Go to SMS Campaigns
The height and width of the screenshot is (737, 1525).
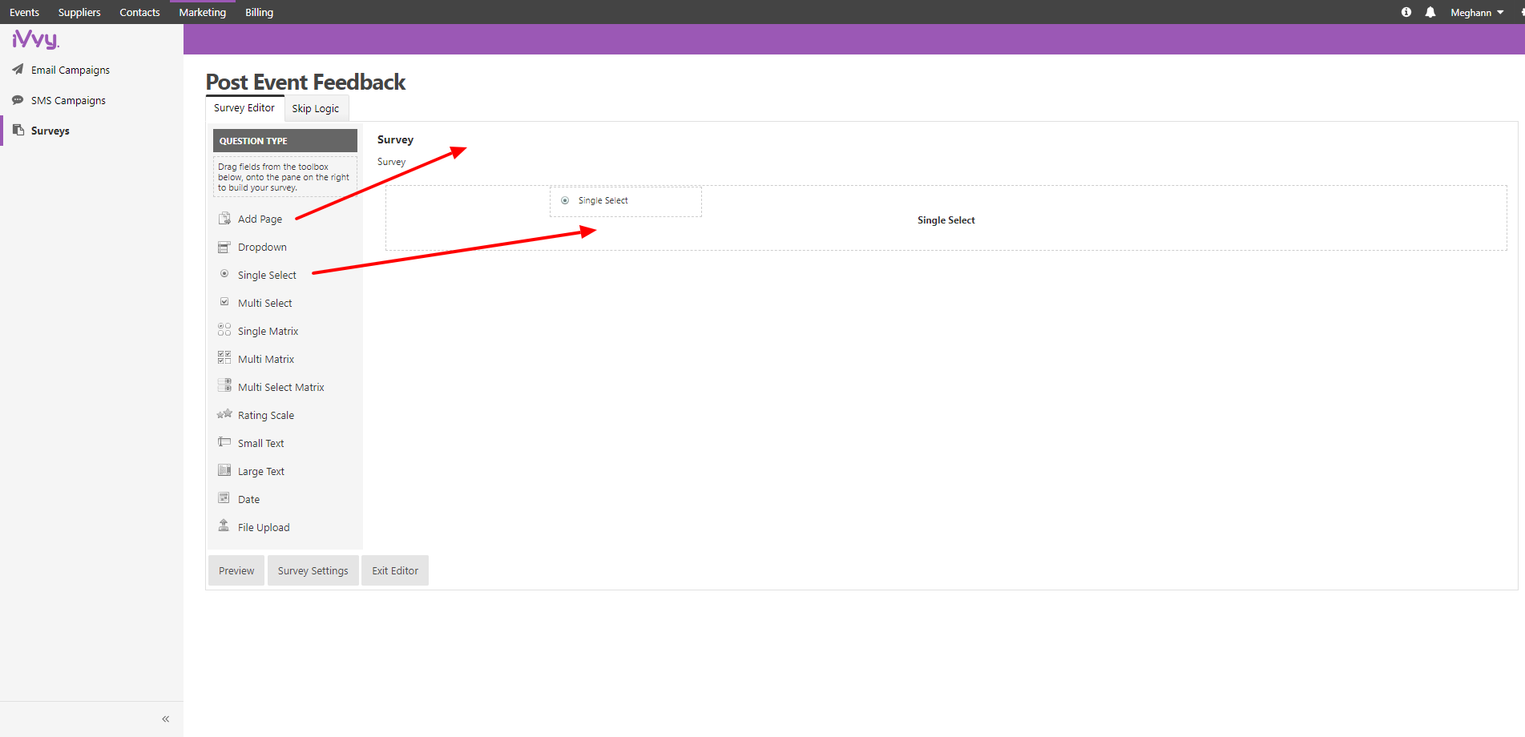[x=68, y=100]
